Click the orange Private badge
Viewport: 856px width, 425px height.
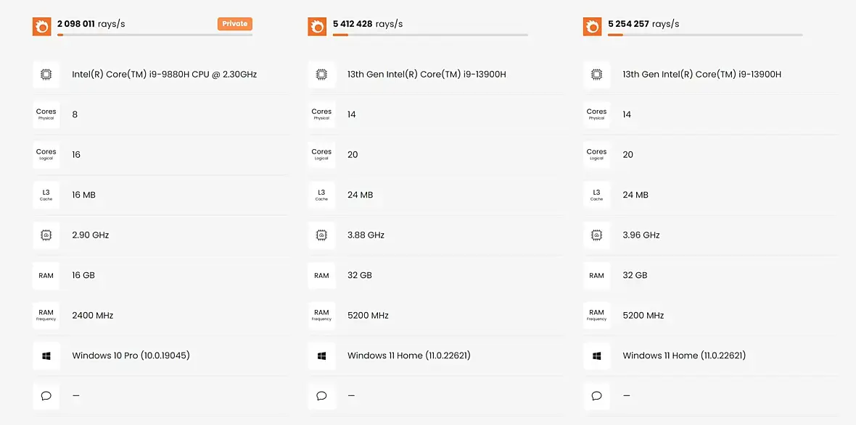coord(234,24)
